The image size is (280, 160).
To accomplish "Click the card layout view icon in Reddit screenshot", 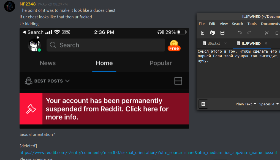I will 178,81.
